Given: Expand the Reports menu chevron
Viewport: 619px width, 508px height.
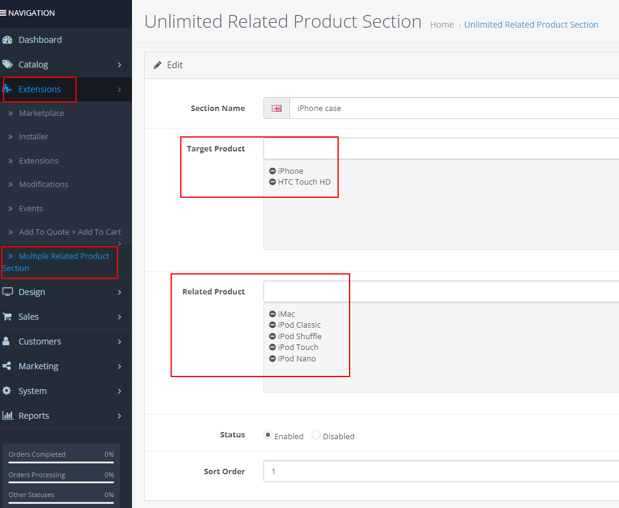Looking at the screenshot, I should 119,416.
